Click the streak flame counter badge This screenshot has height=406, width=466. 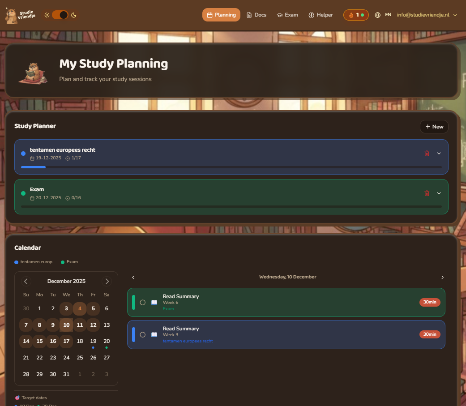point(356,15)
